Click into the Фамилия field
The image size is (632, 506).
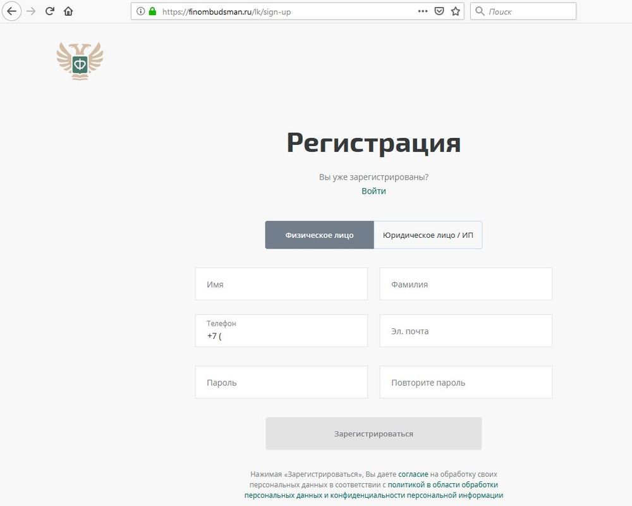[466, 285]
